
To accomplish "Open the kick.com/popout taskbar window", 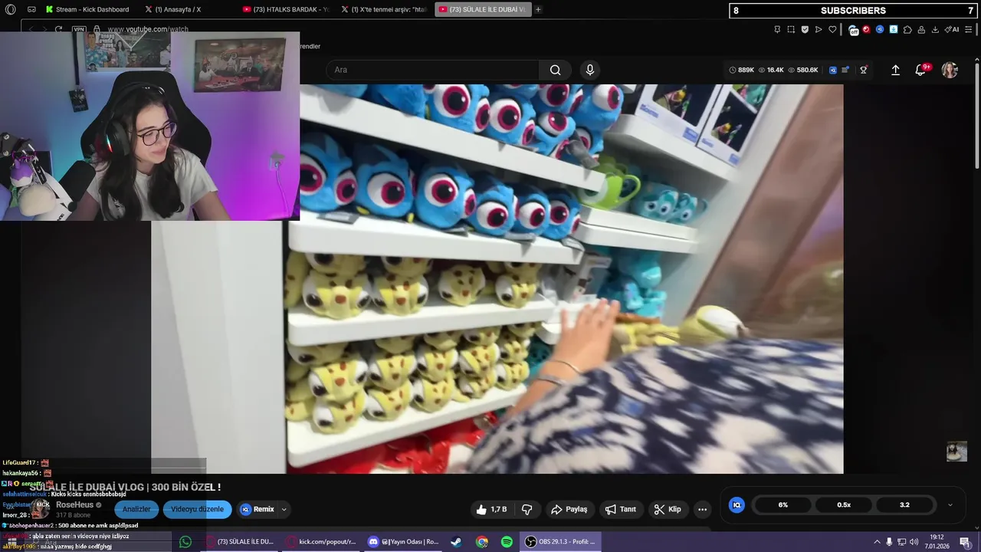I will click(320, 542).
